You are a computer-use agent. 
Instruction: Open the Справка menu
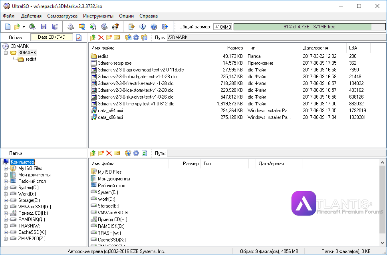pyautogui.click(x=149, y=16)
